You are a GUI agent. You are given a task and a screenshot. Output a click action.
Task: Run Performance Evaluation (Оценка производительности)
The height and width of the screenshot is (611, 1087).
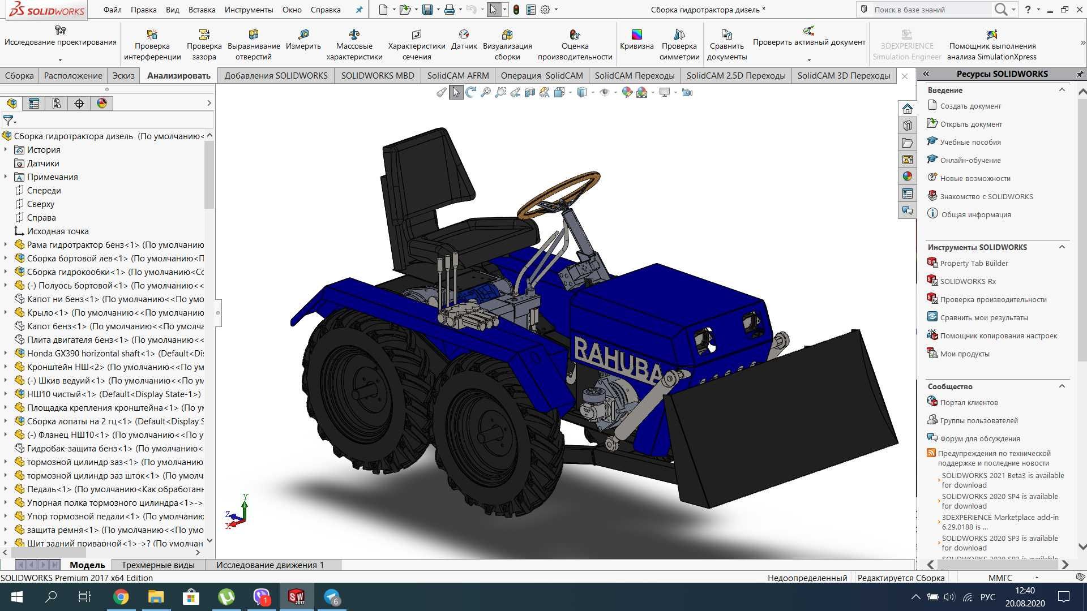575,45
